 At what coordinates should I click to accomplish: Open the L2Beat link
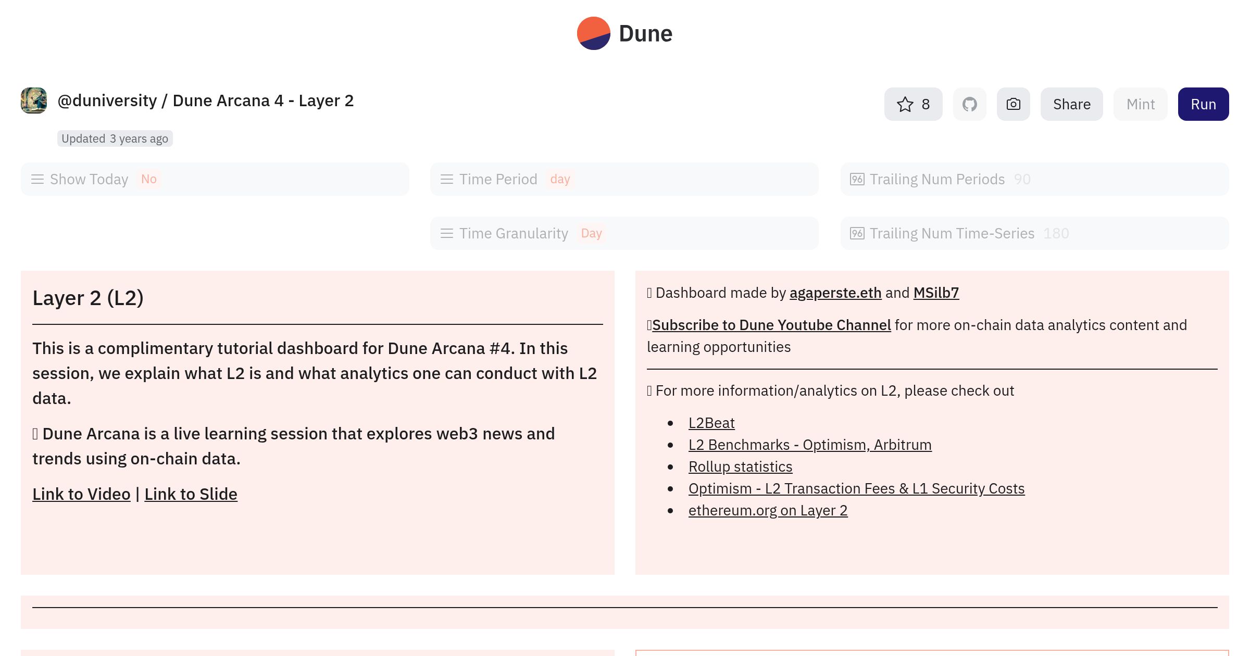click(x=711, y=423)
